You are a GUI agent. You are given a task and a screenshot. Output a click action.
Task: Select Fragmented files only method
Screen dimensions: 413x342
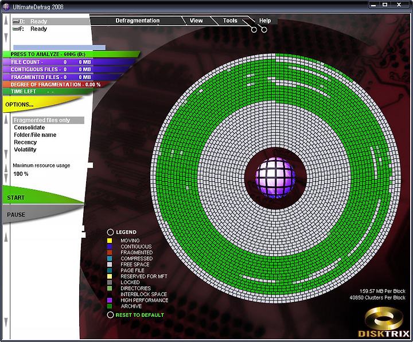click(x=48, y=120)
